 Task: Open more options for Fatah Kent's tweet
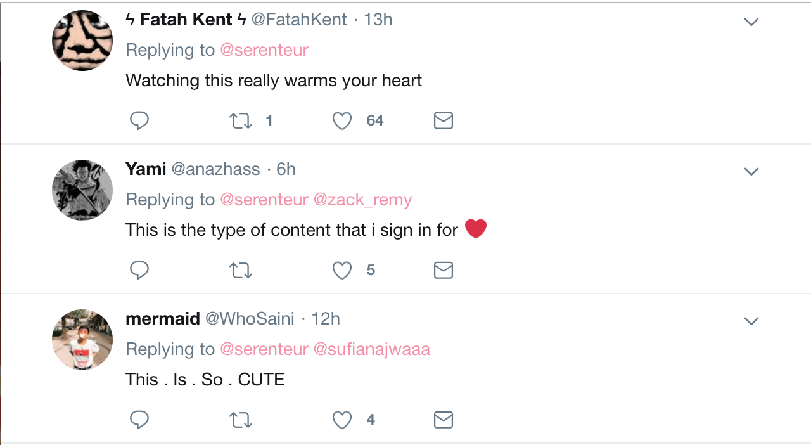coord(751,22)
